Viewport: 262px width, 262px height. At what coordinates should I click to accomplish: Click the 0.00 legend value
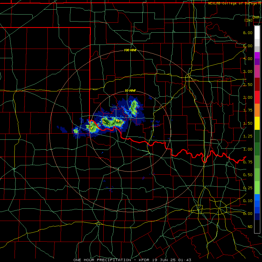[248, 214]
